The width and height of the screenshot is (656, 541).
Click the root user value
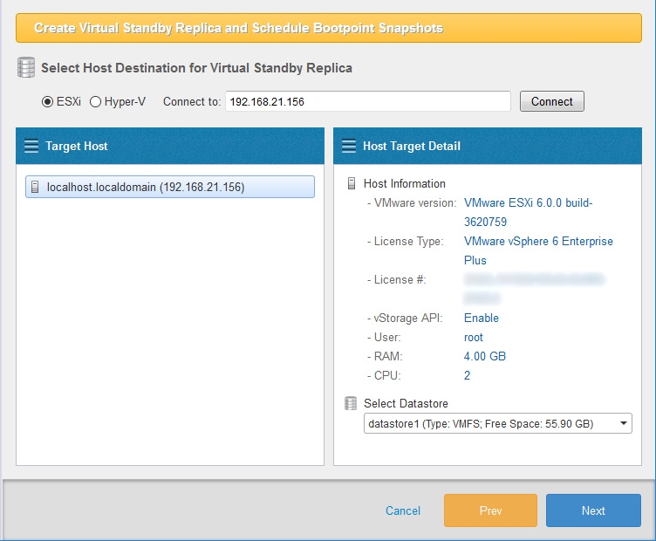[474, 338]
